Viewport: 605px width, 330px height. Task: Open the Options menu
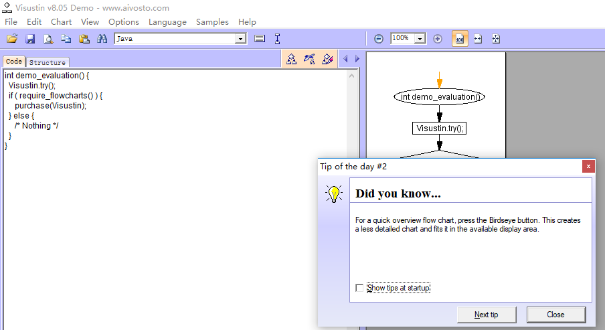(x=123, y=22)
